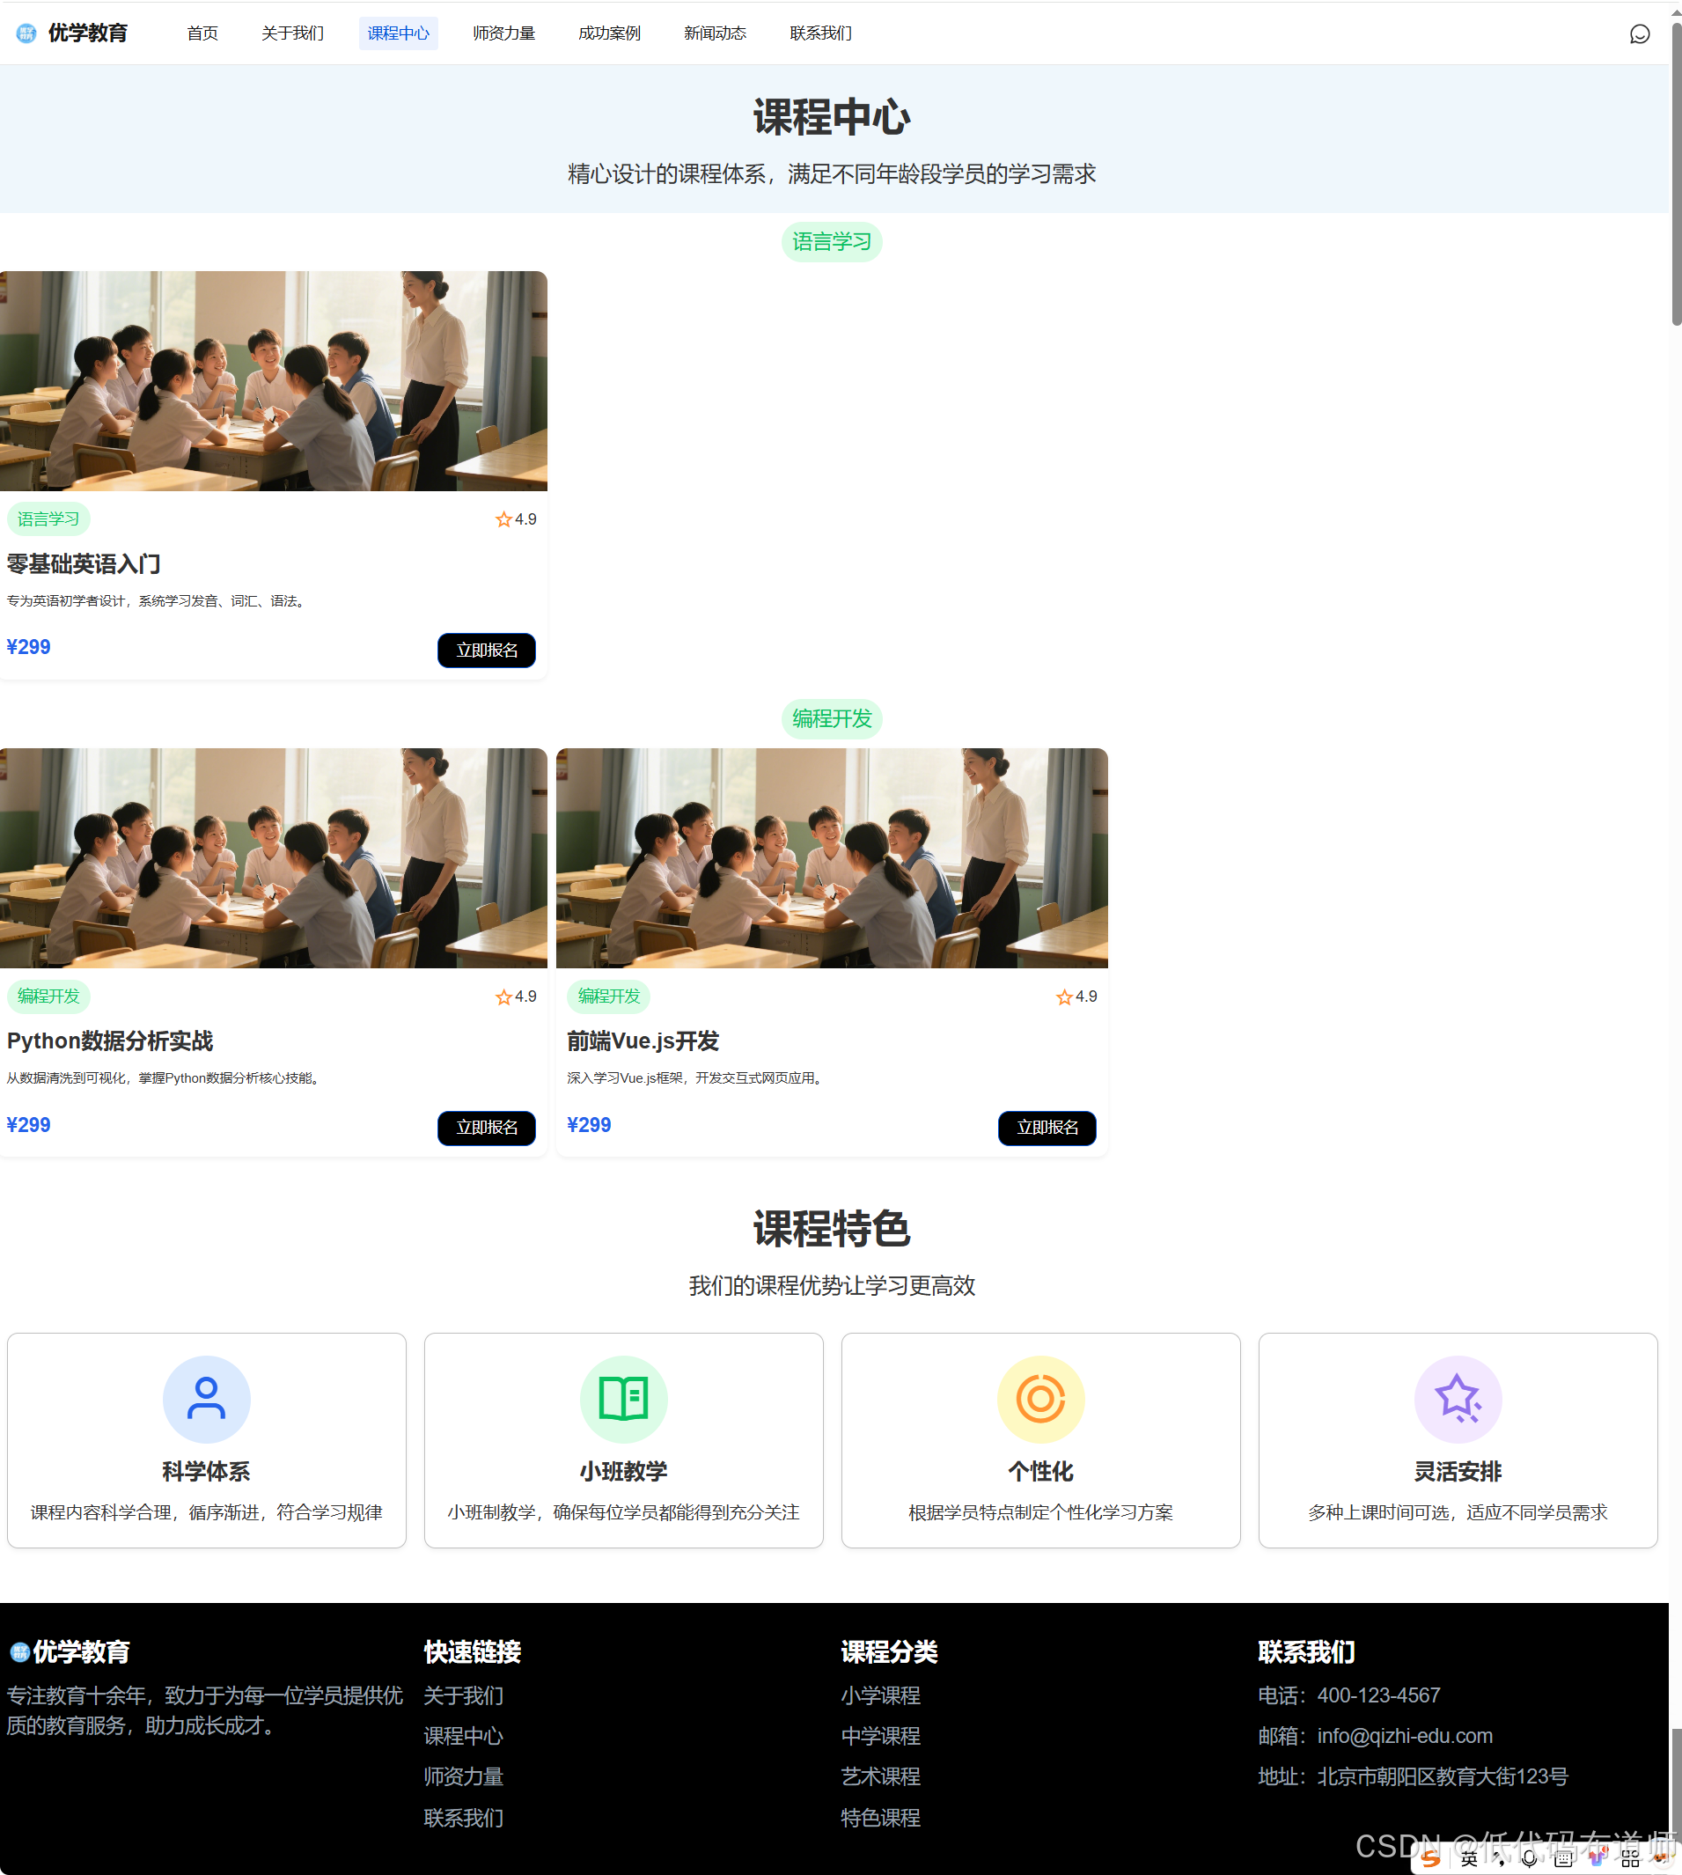Click 编程开发 tag on Python数据分析实战 card
1682x1875 pixels.
[x=48, y=996]
